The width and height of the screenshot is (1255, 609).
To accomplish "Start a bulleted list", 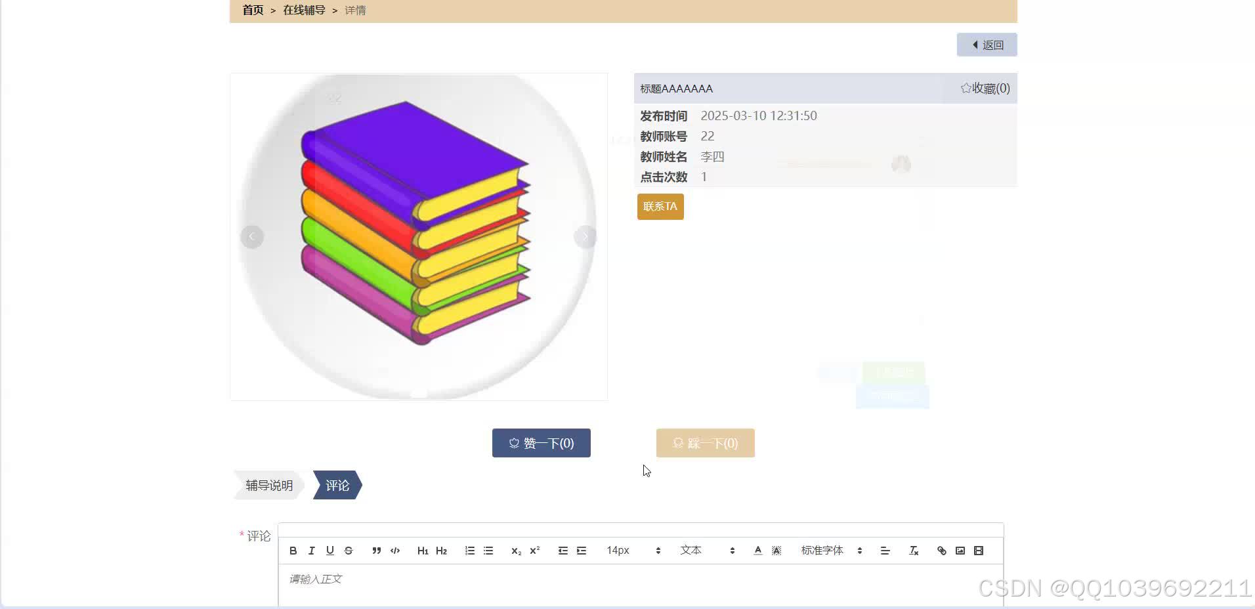I will point(488,551).
